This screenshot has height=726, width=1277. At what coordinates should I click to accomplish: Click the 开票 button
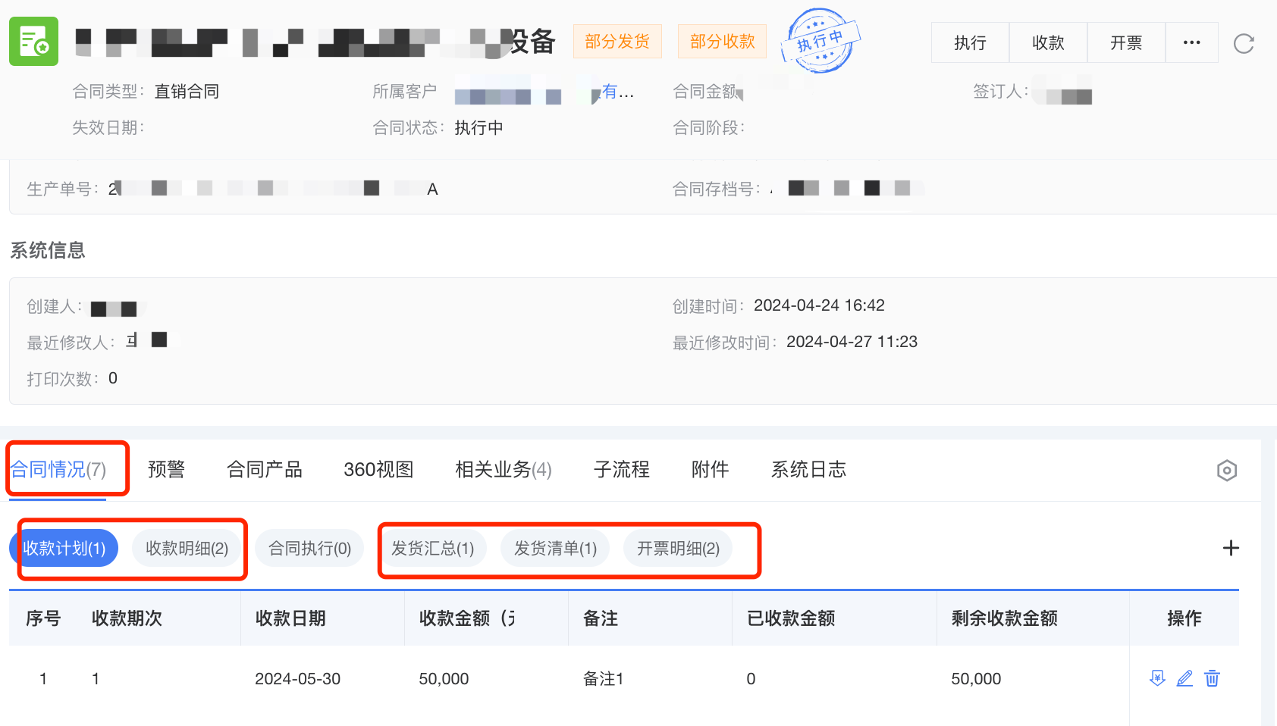click(x=1126, y=42)
